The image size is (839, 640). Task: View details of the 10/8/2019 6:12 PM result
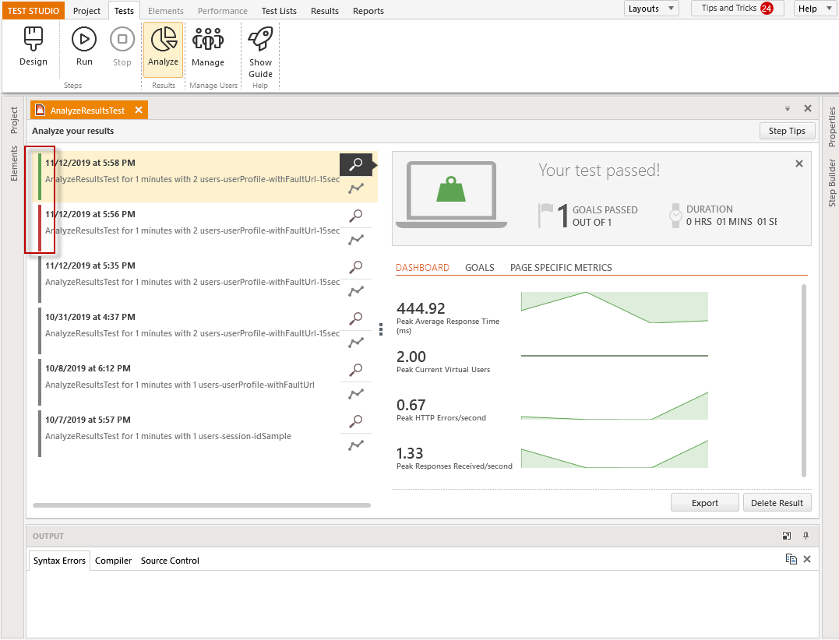356,370
